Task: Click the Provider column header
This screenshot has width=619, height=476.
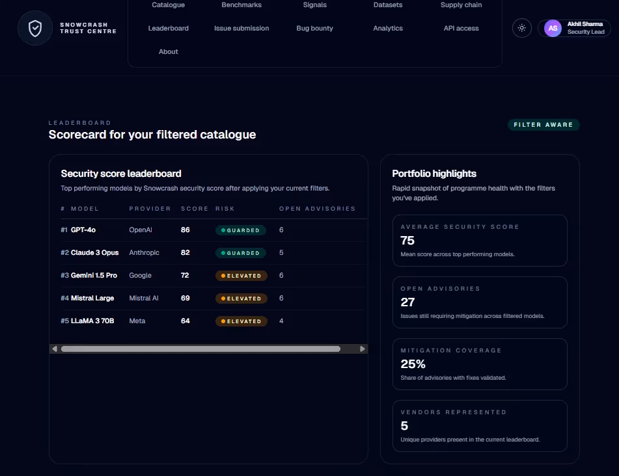Action: (150, 209)
